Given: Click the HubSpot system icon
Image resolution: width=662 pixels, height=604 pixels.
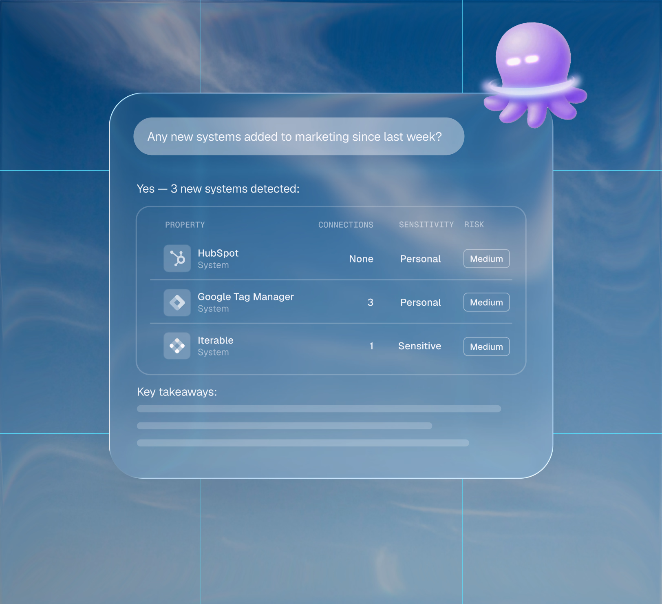Looking at the screenshot, I should click(177, 258).
